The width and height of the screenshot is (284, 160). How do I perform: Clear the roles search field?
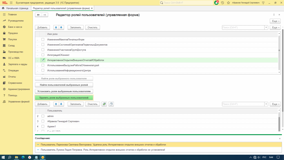(x=266, y=27)
